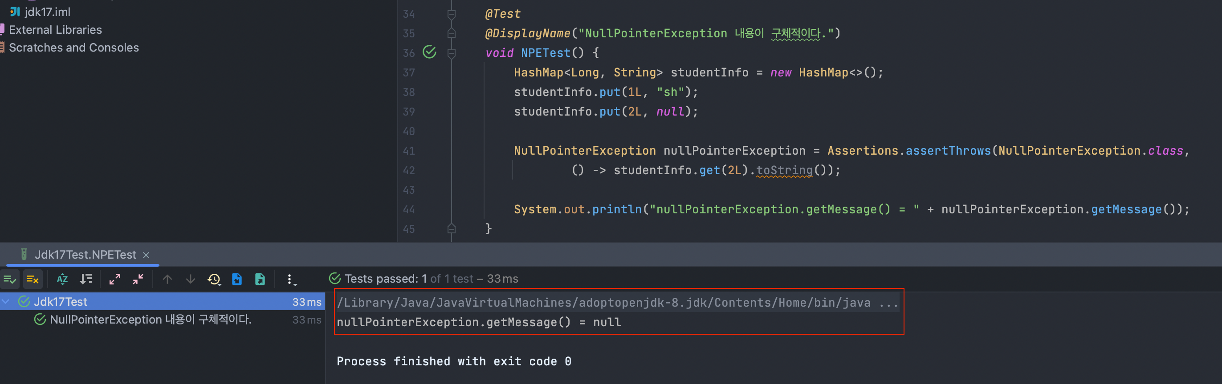This screenshot has height=384, width=1222.
Task: Click 'Process finished with exit code 0' text
Action: (454, 361)
